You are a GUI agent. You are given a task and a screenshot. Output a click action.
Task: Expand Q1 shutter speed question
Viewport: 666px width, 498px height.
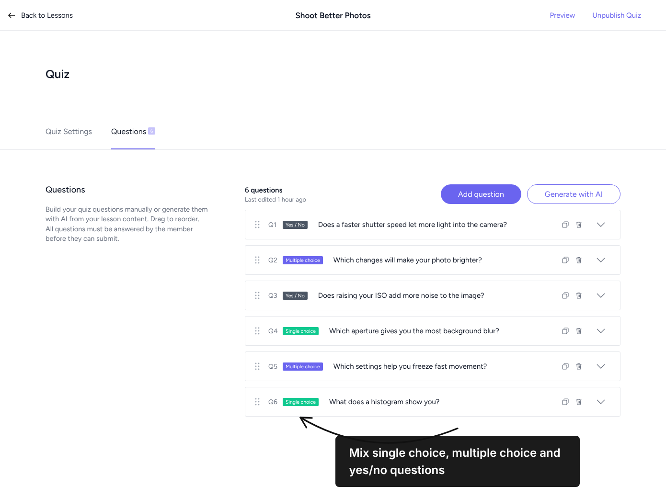(x=601, y=225)
